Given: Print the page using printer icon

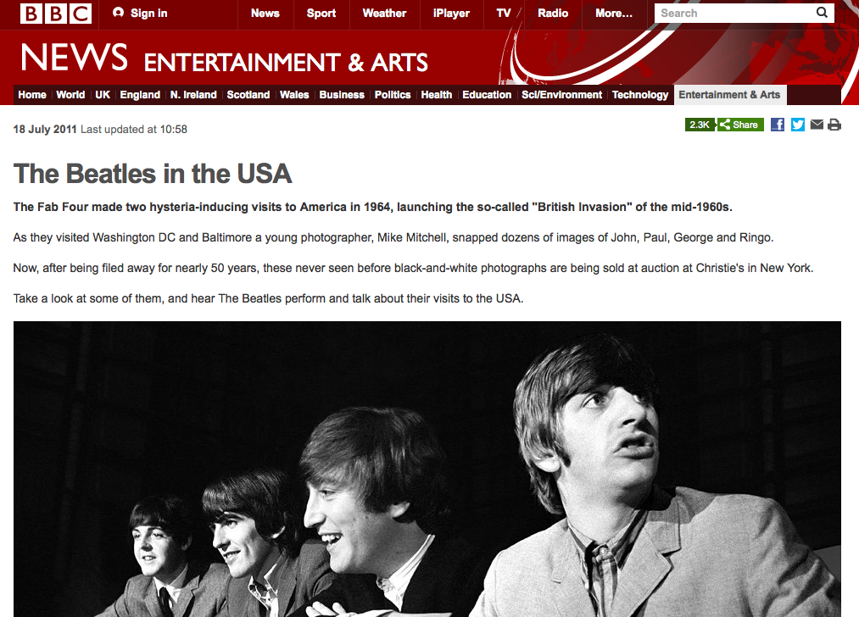Looking at the screenshot, I should point(834,125).
